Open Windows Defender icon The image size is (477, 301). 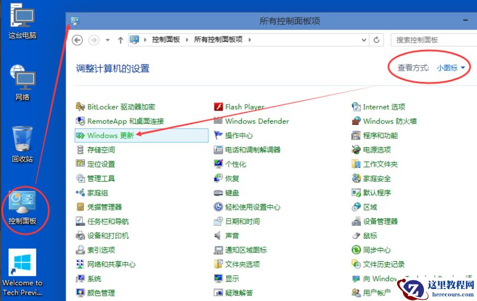point(218,121)
